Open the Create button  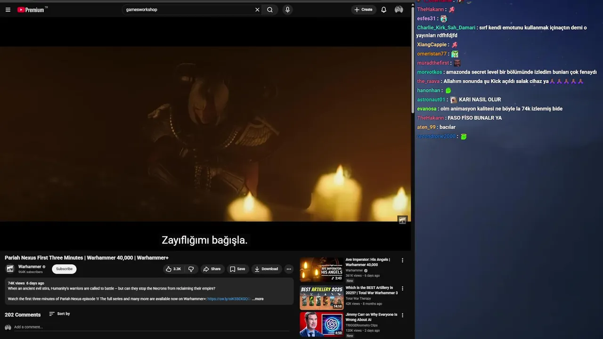(363, 9)
